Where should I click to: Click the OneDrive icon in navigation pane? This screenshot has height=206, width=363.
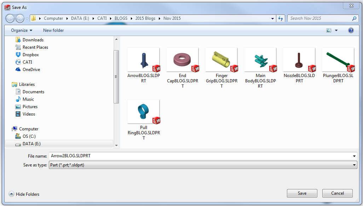(18, 70)
